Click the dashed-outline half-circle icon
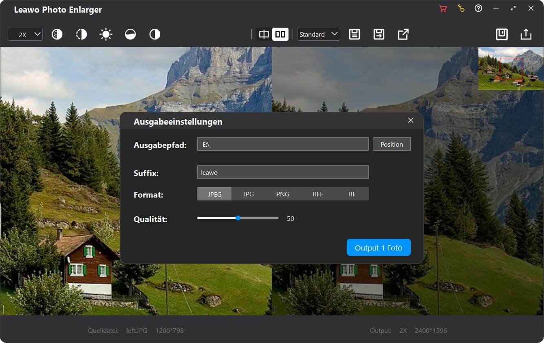Image resolution: width=544 pixels, height=343 pixels. [81, 35]
